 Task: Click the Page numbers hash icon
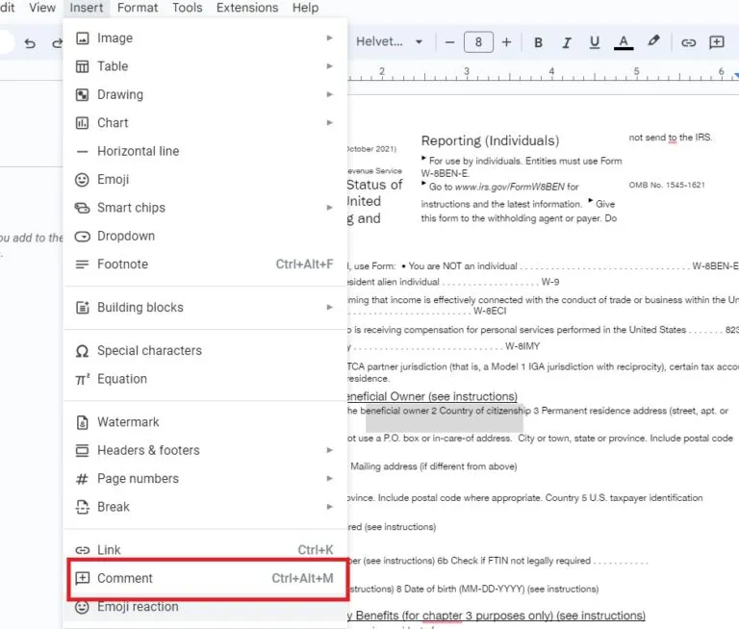click(x=82, y=479)
